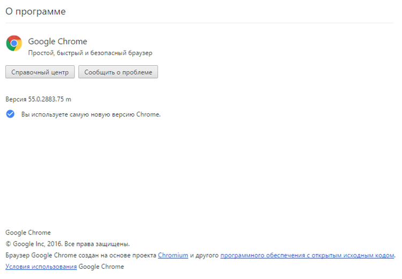Click the words и другого between footer links

pyautogui.click(x=204, y=255)
